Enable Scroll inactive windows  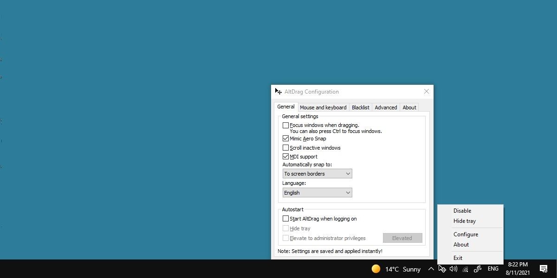tap(285, 148)
